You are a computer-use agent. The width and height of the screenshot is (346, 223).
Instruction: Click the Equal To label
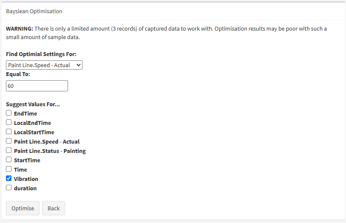pyautogui.click(x=18, y=74)
